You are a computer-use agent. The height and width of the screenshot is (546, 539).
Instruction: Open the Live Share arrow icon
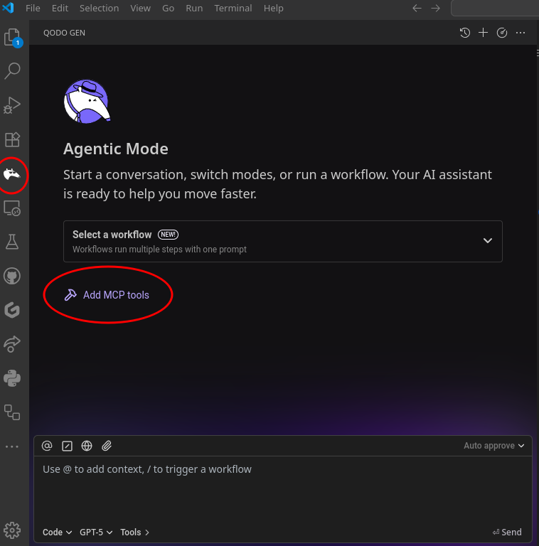[12, 344]
